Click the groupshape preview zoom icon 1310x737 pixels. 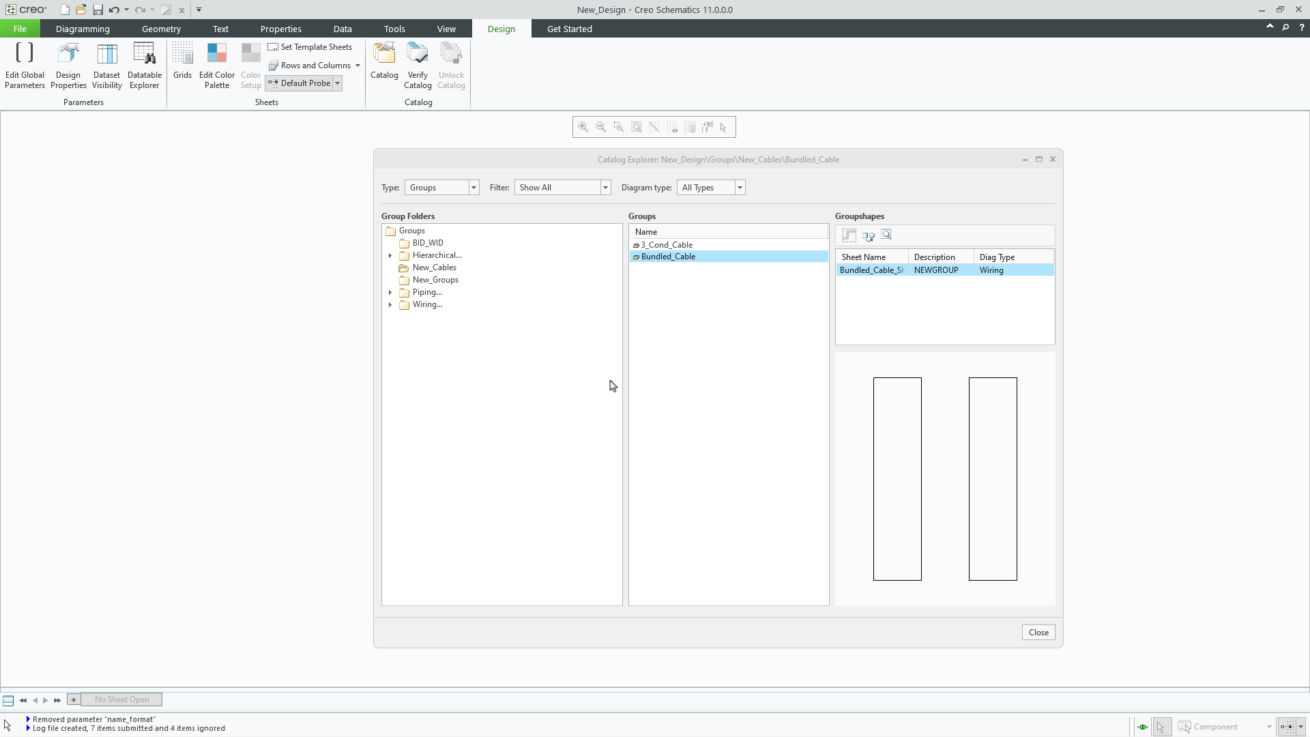point(887,235)
